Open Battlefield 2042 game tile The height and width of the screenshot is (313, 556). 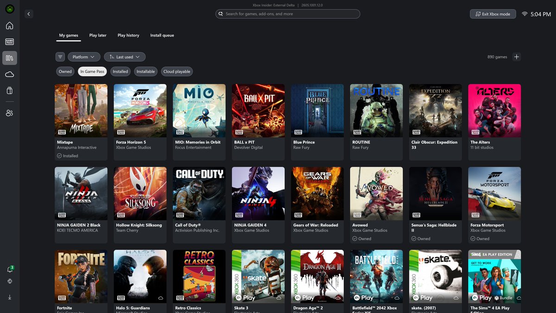377,281
